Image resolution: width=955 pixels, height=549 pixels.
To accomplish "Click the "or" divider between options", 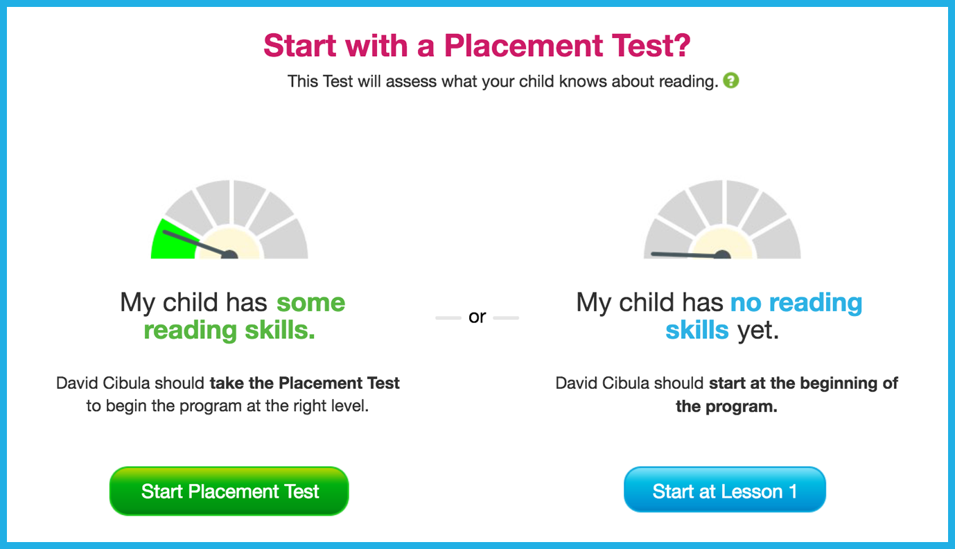I will (x=477, y=316).
